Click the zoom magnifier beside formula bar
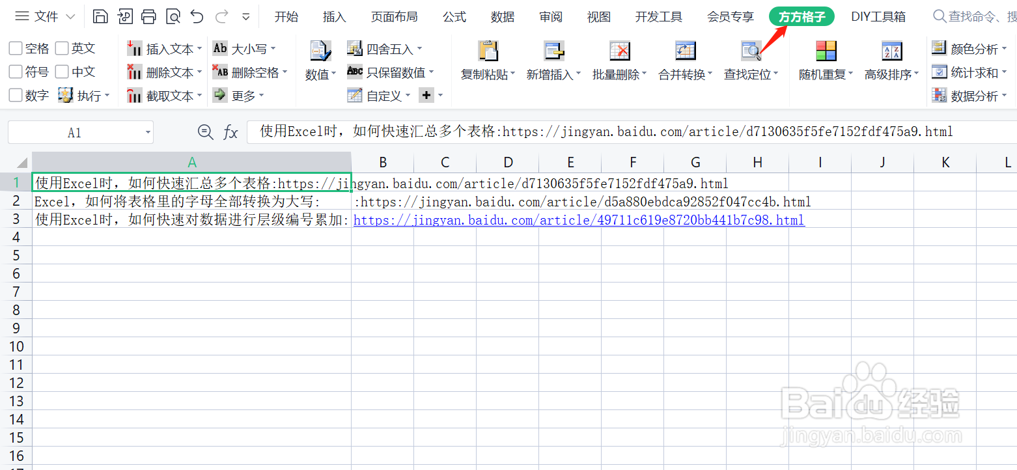Image resolution: width=1017 pixels, height=470 pixels. pos(206,132)
